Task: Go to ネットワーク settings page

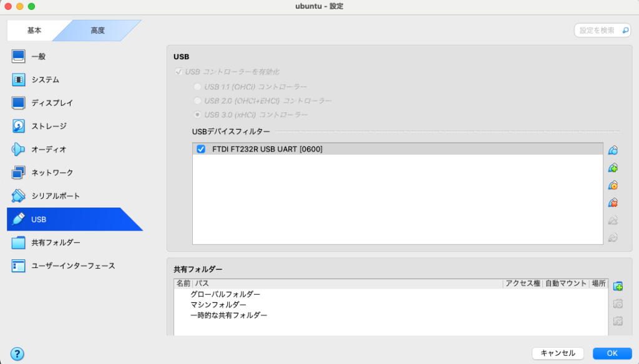Action: click(x=52, y=173)
